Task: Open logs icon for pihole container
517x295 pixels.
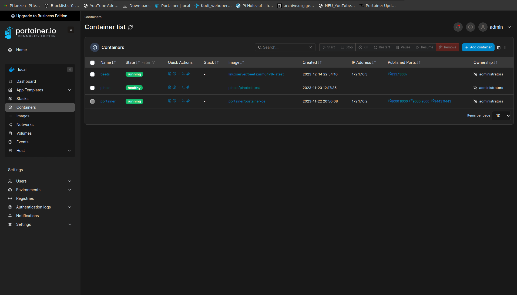Action: coord(170,87)
